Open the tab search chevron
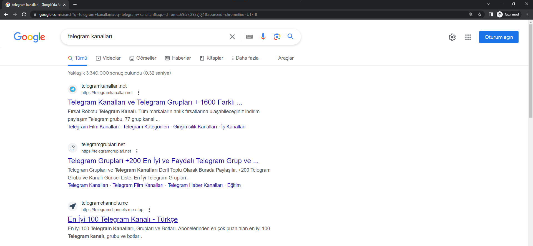 (488, 4)
